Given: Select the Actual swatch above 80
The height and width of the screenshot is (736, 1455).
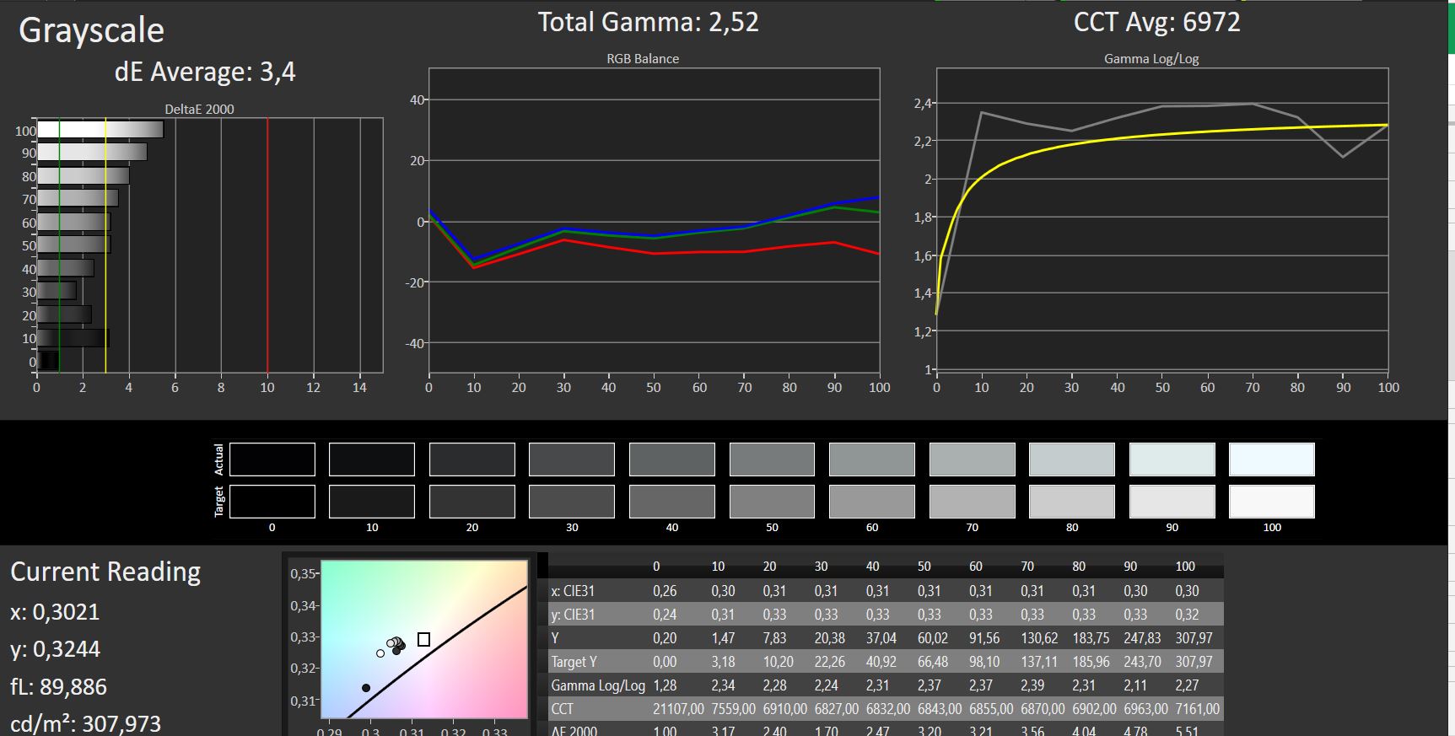Looking at the screenshot, I should (x=1072, y=459).
